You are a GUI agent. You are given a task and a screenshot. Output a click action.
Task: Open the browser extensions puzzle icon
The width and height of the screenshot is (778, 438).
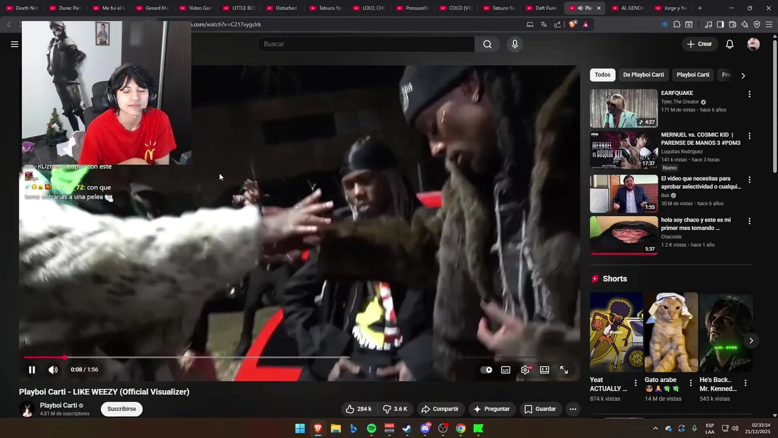[x=676, y=24]
